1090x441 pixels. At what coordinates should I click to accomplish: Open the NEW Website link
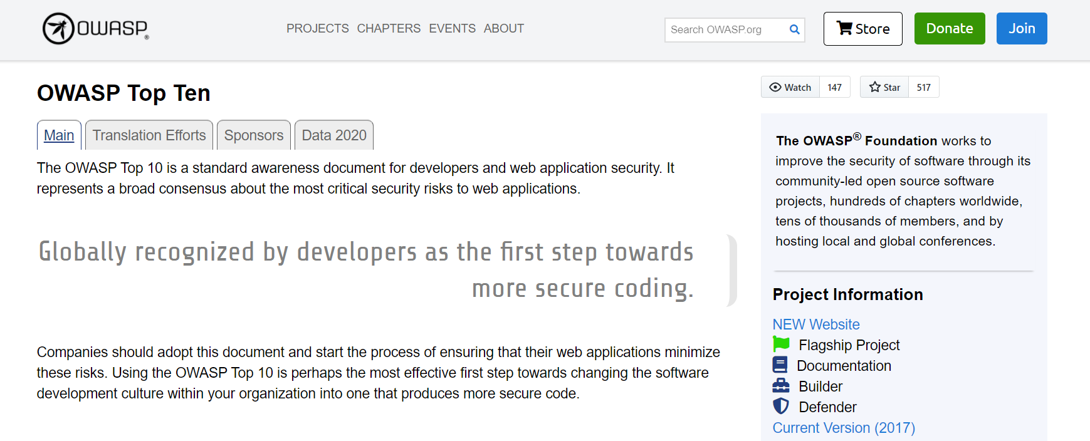coord(816,324)
